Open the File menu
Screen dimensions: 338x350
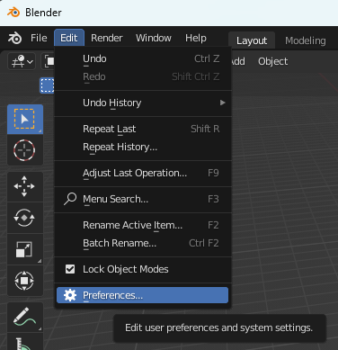pos(39,38)
